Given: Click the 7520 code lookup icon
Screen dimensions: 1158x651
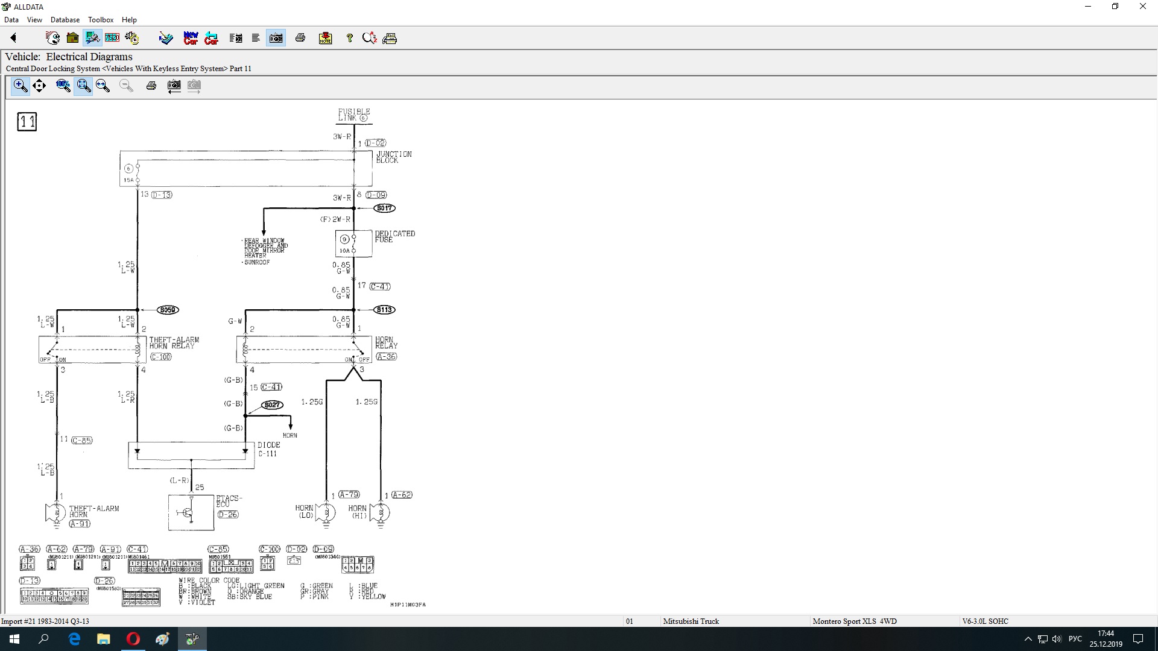Looking at the screenshot, I should point(112,38).
